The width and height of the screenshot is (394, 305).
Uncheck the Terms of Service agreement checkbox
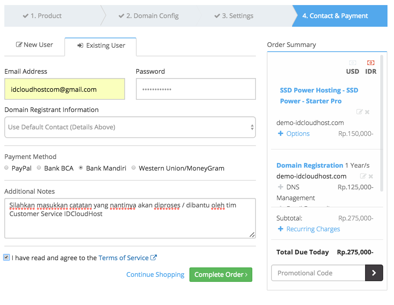click(x=7, y=257)
